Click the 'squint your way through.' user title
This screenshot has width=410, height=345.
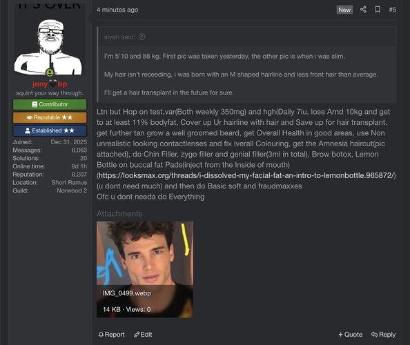(50, 93)
